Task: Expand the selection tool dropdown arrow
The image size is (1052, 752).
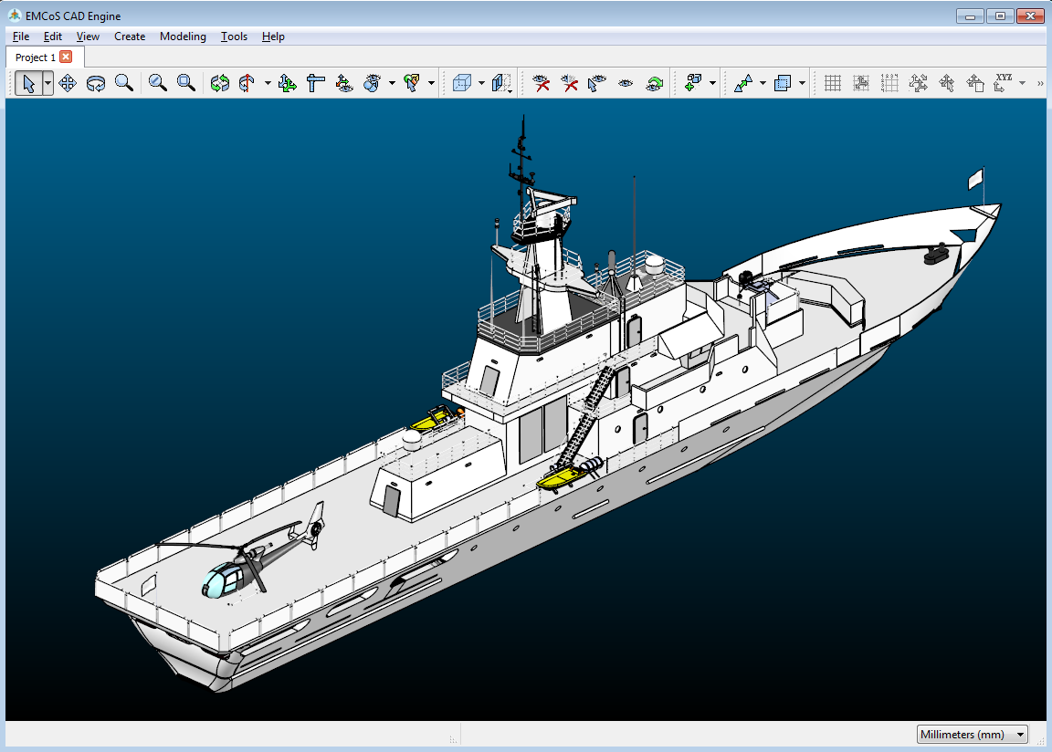Action: click(x=48, y=84)
